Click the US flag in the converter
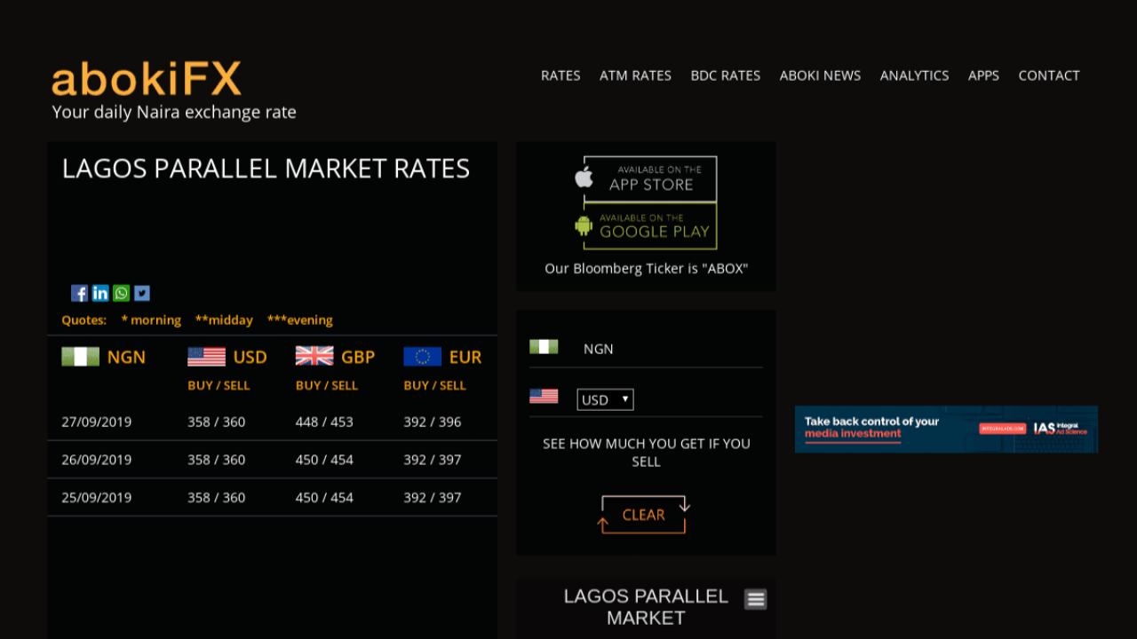 (x=544, y=397)
